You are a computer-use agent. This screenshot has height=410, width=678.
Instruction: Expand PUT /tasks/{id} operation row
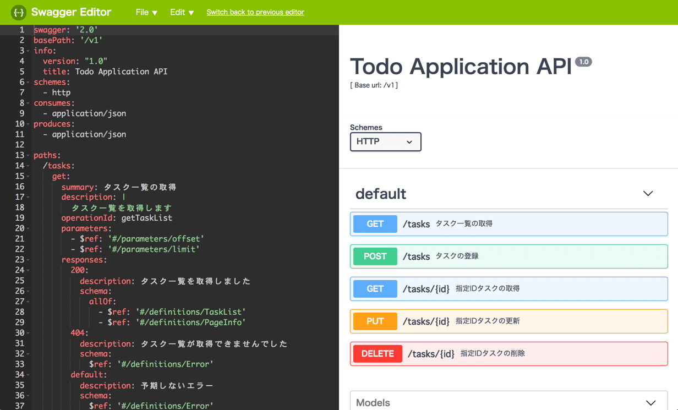point(508,321)
